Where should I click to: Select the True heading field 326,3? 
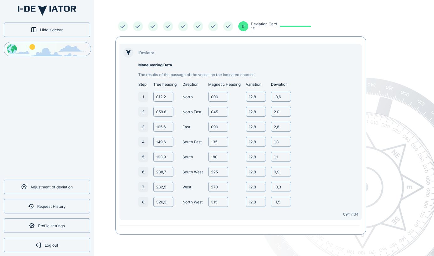[163, 202]
